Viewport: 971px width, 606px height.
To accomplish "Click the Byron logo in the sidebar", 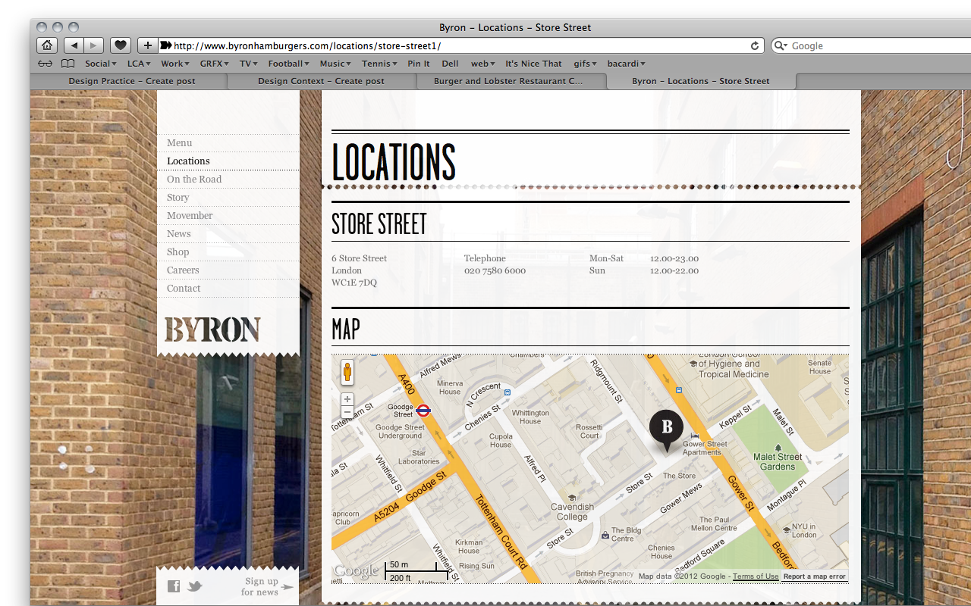I will tap(212, 330).
